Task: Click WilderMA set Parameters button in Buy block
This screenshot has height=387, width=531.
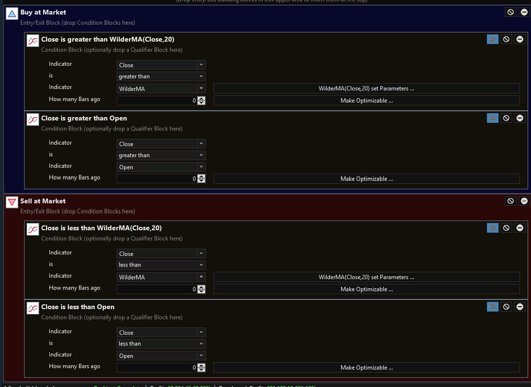Action: click(366, 89)
